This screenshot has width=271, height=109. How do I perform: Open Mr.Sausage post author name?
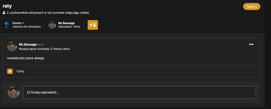tap(28, 45)
